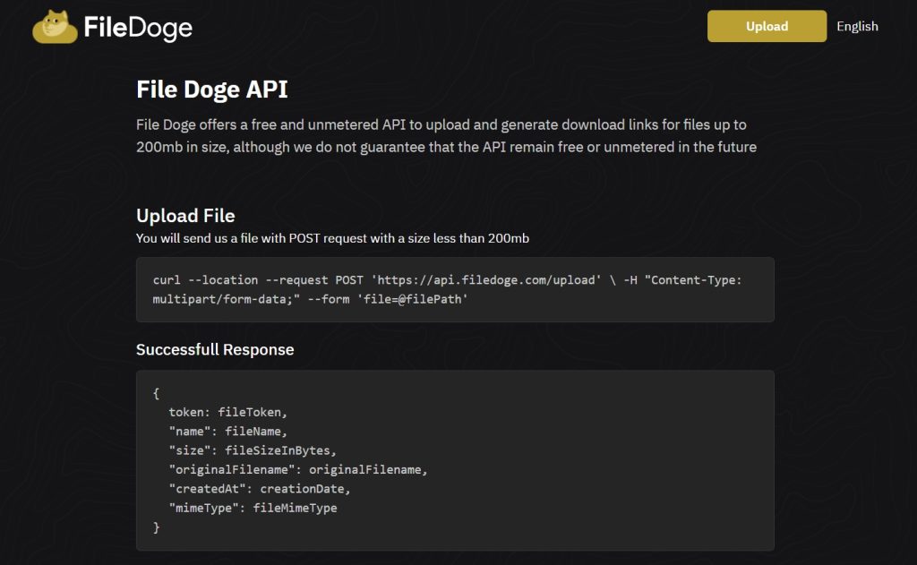Click the api.filedoge.com/upload URL in the command
The width and height of the screenshot is (917, 565).
point(486,280)
